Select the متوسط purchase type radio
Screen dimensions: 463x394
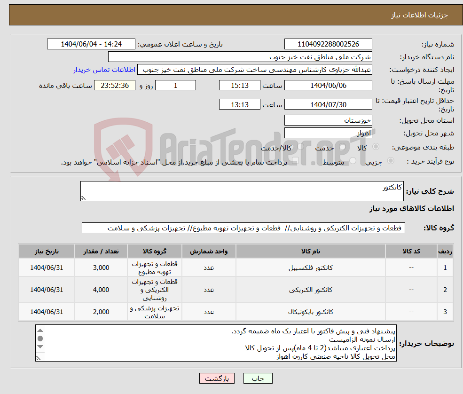[x=353, y=161]
